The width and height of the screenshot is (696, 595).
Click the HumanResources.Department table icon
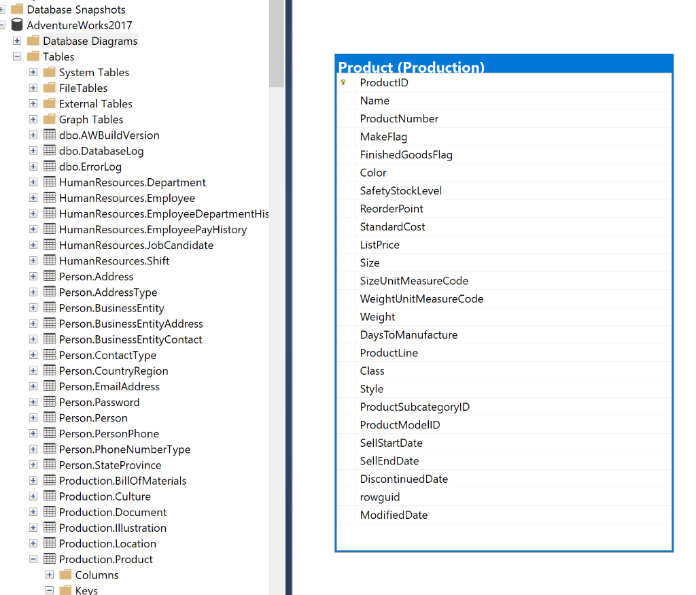[x=49, y=182]
